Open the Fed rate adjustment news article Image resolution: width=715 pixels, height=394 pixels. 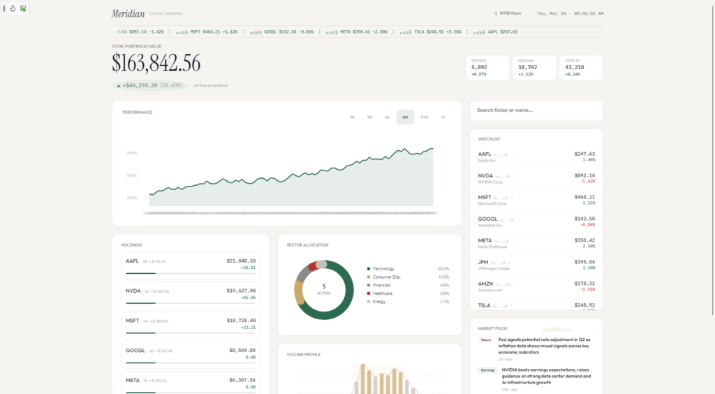(x=545, y=346)
